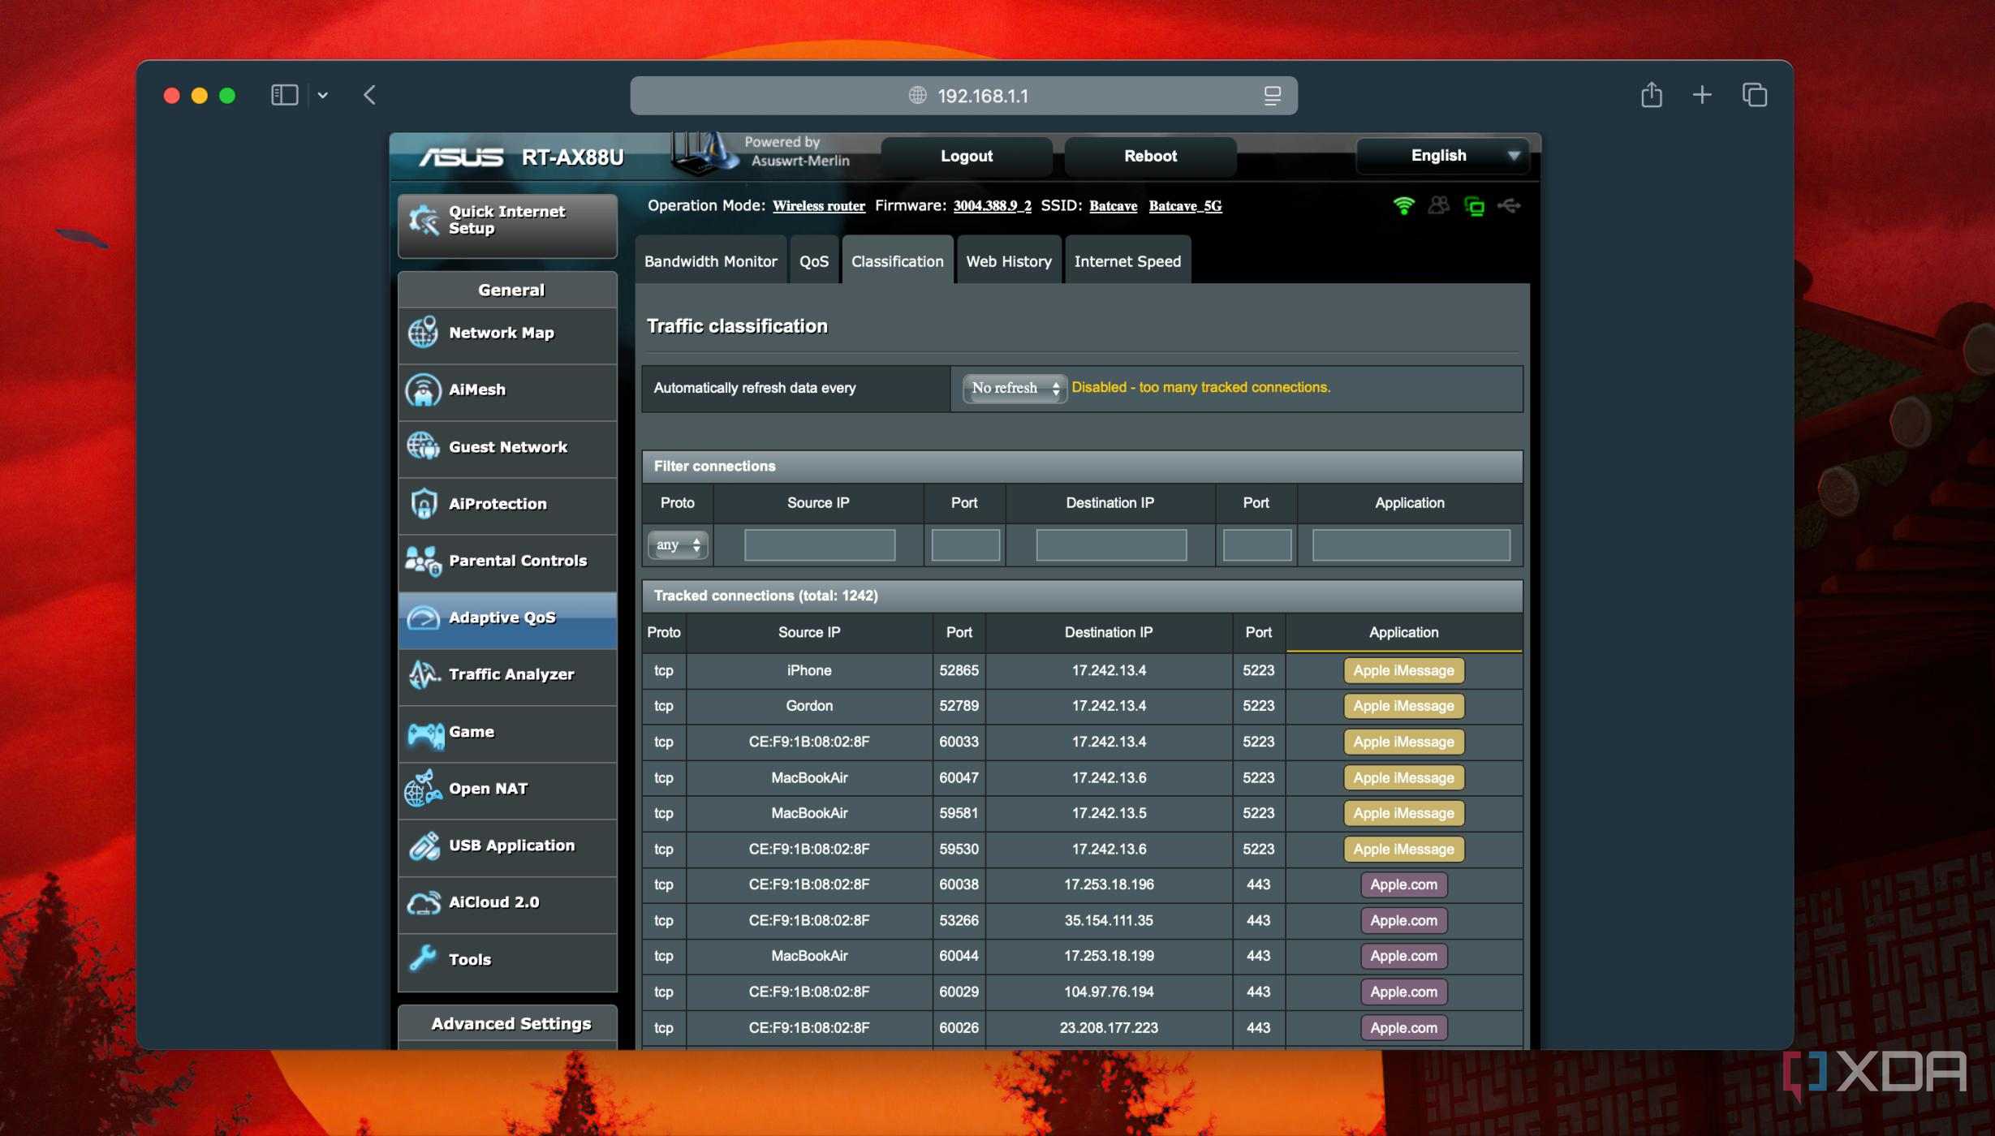1995x1136 pixels.
Task: Click the Destination IP filter field
Action: coord(1110,545)
